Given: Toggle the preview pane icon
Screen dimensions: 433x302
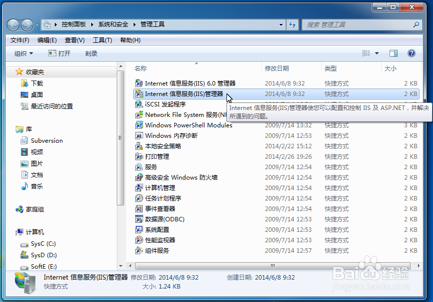Looking at the screenshot, I should pyautogui.click(x=394, y=53).
